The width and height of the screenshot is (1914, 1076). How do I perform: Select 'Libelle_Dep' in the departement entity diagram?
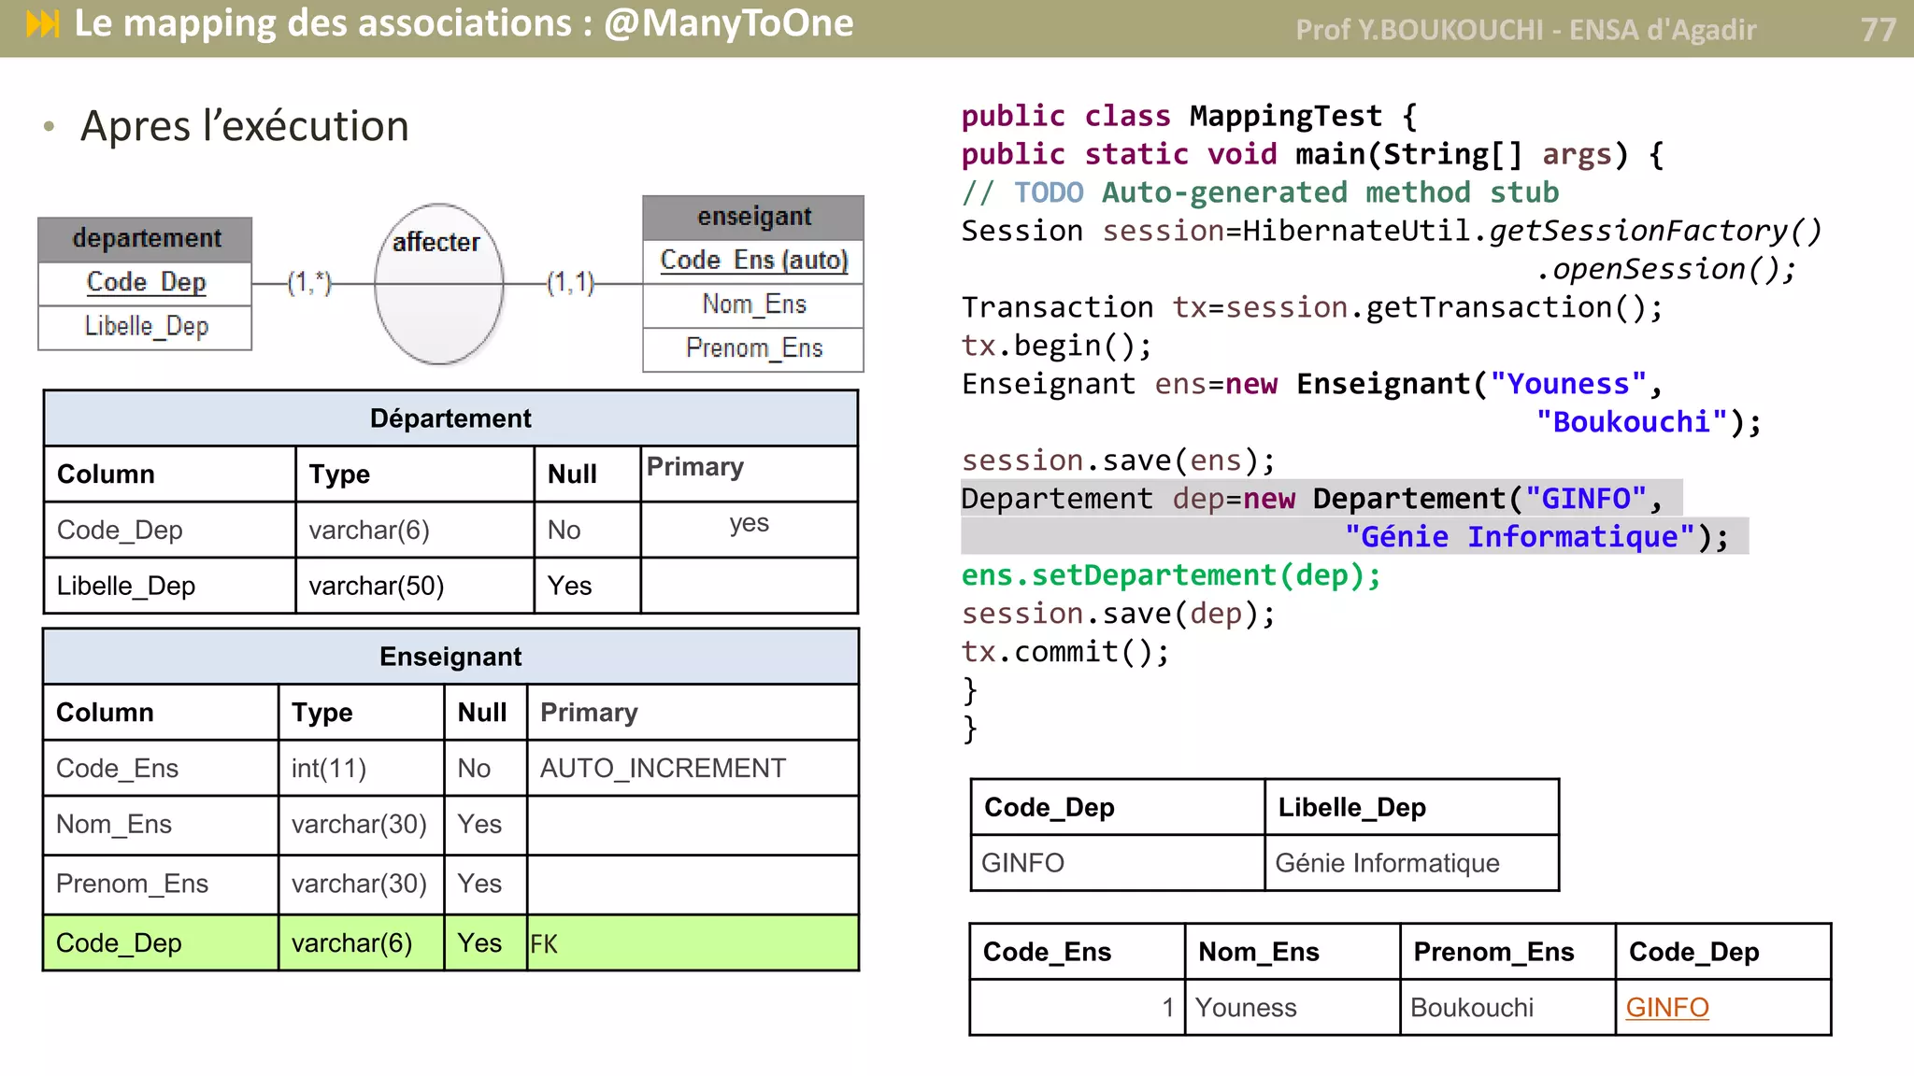pos(146,326)
